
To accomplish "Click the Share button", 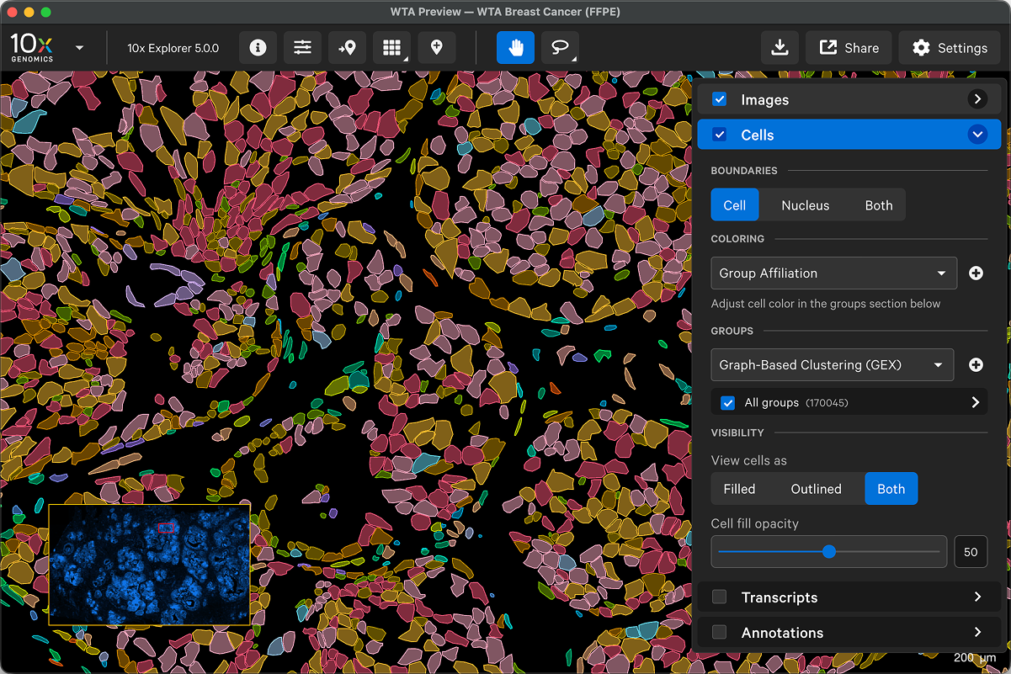I will 849,48.
